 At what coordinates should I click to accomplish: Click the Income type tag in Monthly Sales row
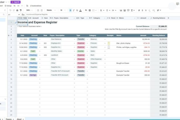[x=80, y=51]
